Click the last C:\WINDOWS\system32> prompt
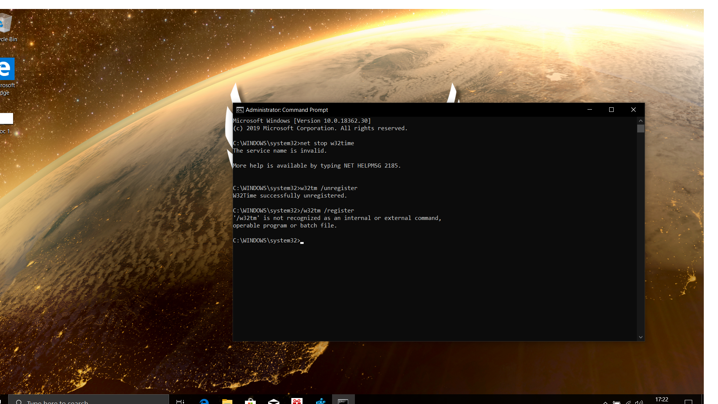Screen dimensions: 718x404 pyautogui.click(x=267, y=241)
